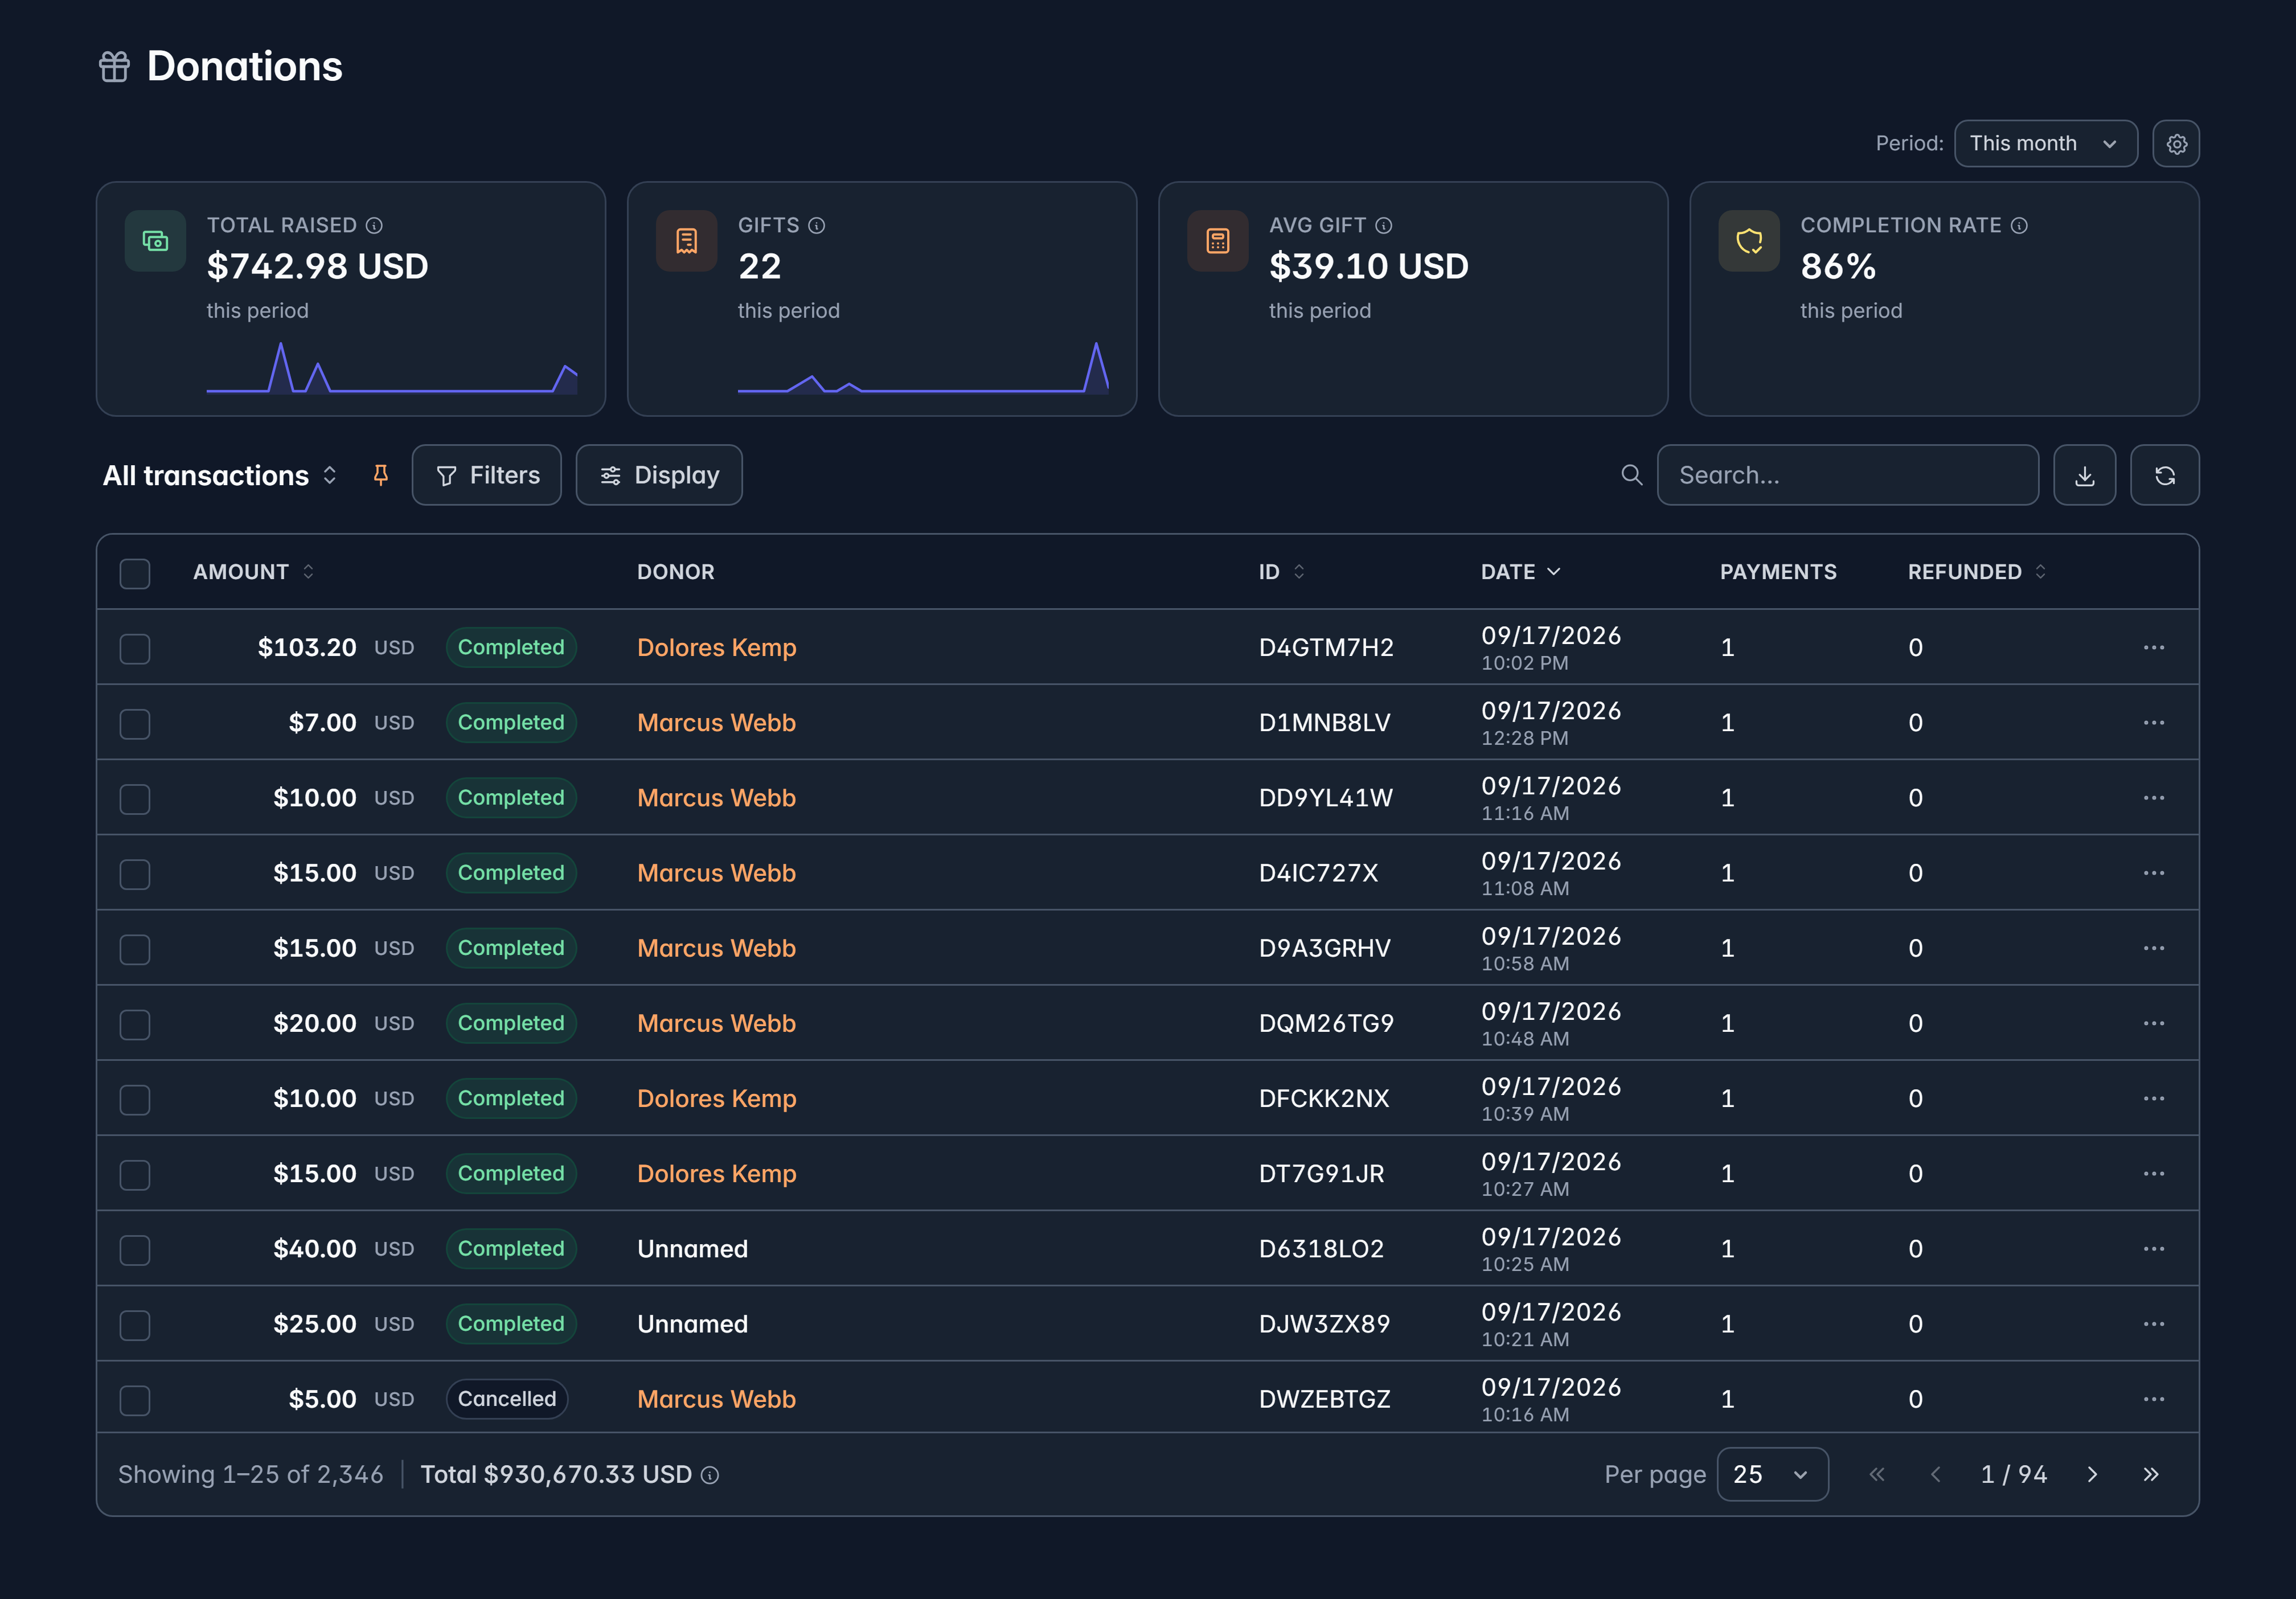Show info tooltip for Gifts

coord(816,226)
